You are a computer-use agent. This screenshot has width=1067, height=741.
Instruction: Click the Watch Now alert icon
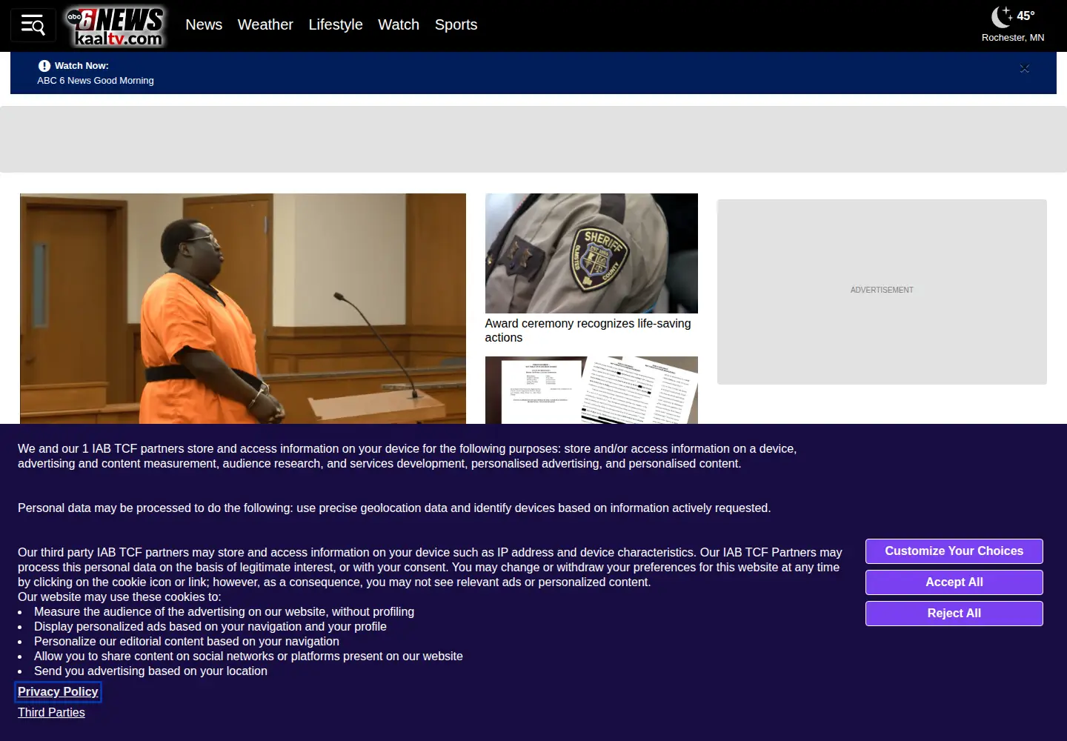44,66
